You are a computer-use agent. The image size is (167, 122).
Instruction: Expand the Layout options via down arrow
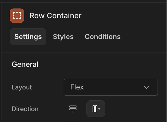pyautogui.click(x=147, y=87)
